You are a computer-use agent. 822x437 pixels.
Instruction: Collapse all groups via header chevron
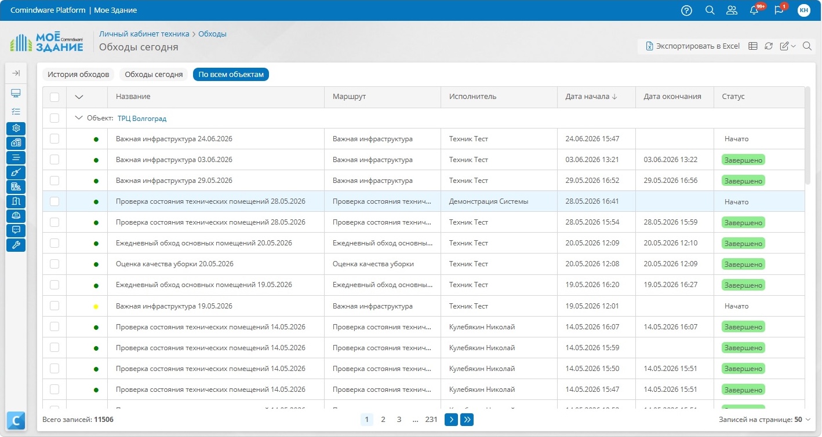click(79, 97)
